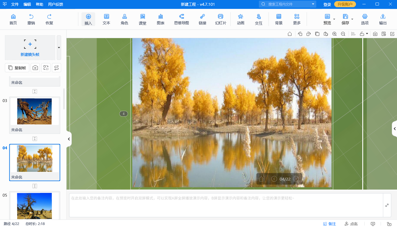
Task: Click the 升级账户 upgrade button
Action: coord(345,4)
